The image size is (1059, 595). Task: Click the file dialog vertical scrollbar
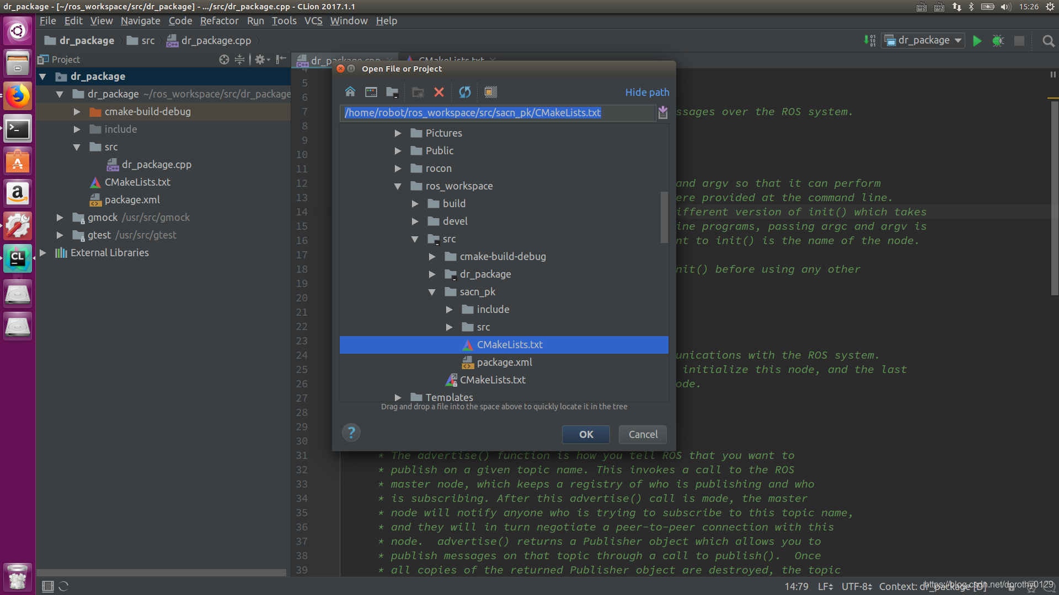pyautogui.click(x=664, y=217)
